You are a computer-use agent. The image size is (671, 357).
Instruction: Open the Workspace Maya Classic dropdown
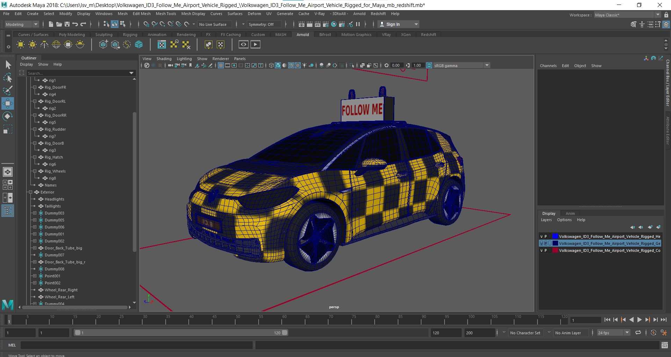(x=628, y=15)
